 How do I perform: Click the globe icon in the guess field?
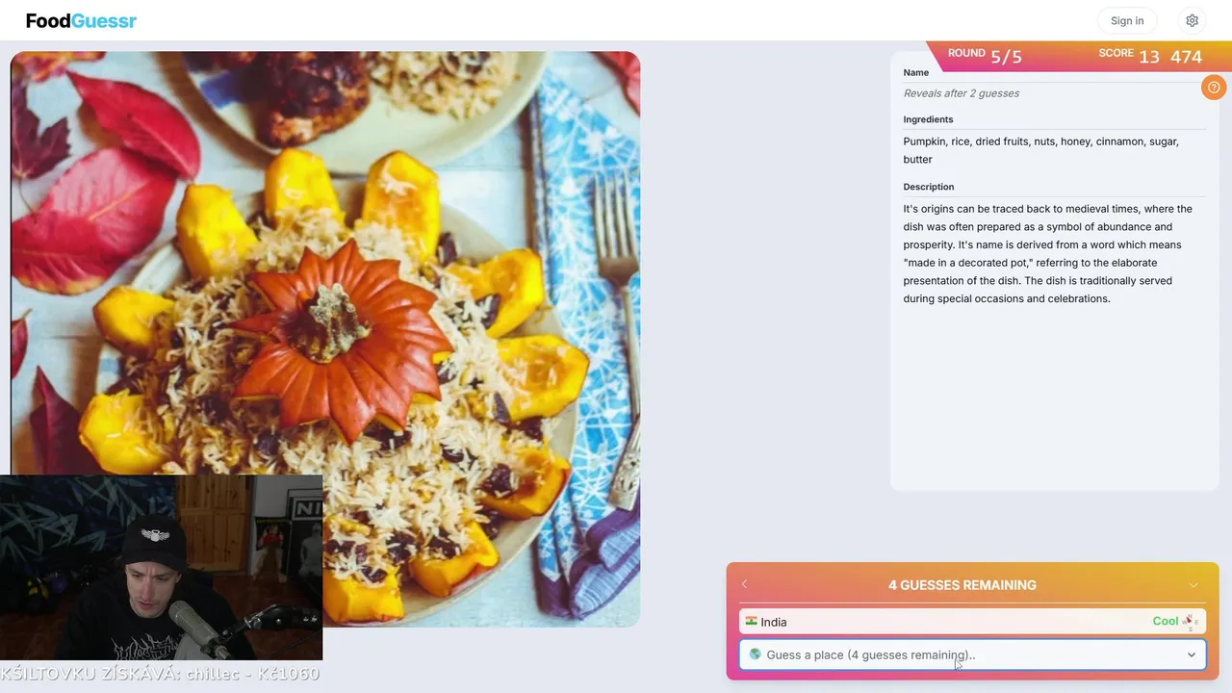tap(755, 654)
